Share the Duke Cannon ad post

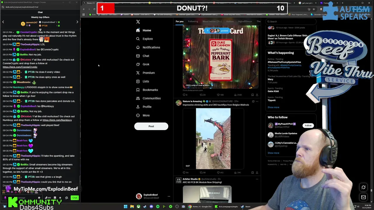click(x=257, y=95)
